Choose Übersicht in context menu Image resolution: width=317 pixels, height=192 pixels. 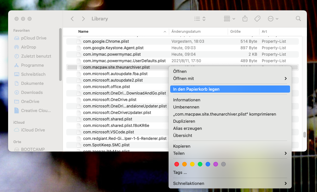(230, 136)
